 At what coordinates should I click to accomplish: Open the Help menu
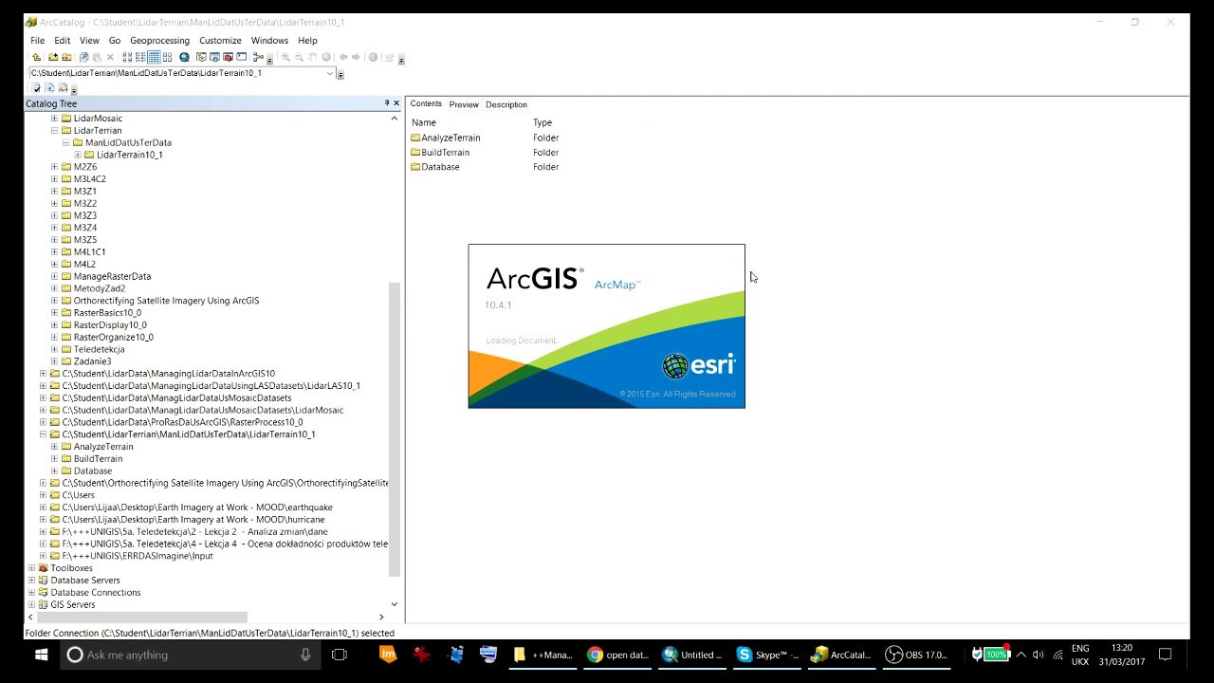point(307,41)
